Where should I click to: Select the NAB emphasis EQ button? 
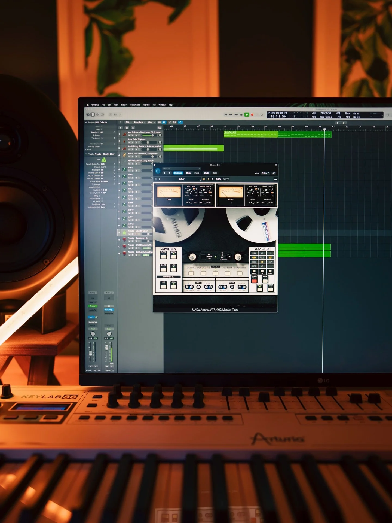pos(163,285)
